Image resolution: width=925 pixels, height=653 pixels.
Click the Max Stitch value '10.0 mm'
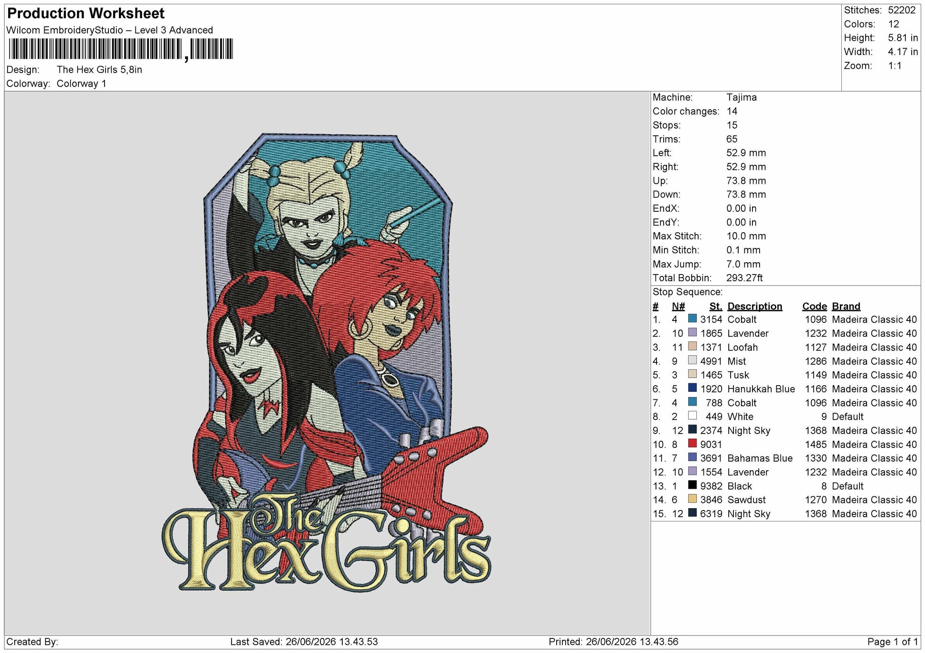[746, 236]
